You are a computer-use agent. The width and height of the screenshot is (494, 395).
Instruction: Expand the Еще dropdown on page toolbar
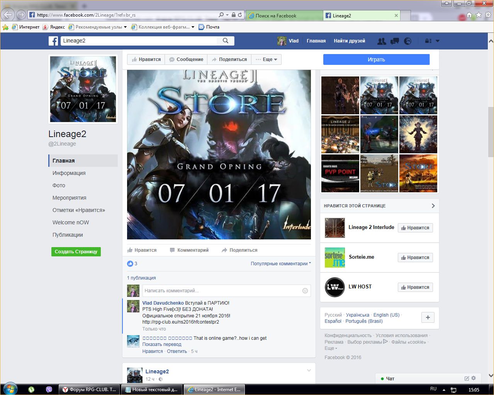266,59
